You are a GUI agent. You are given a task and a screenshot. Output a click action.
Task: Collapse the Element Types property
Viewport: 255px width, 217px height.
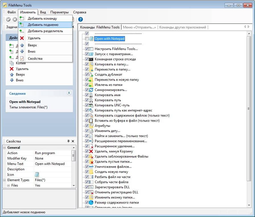(x=4, y=180)
